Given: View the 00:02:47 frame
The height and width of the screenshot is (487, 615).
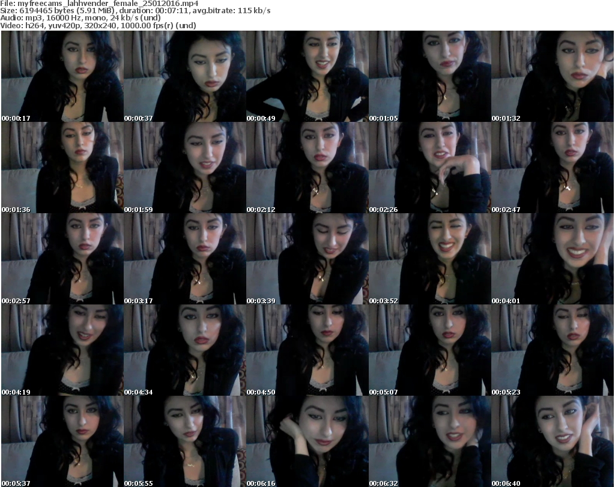Looking at the screenshot, I should [x=553, y=168].
